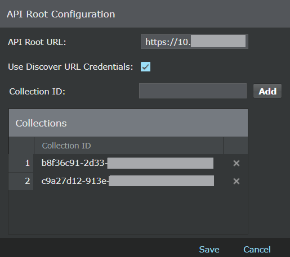Viewport: 290px width, 257px height.
Task: Click row number 1 cell
Action: click(21, 163)
